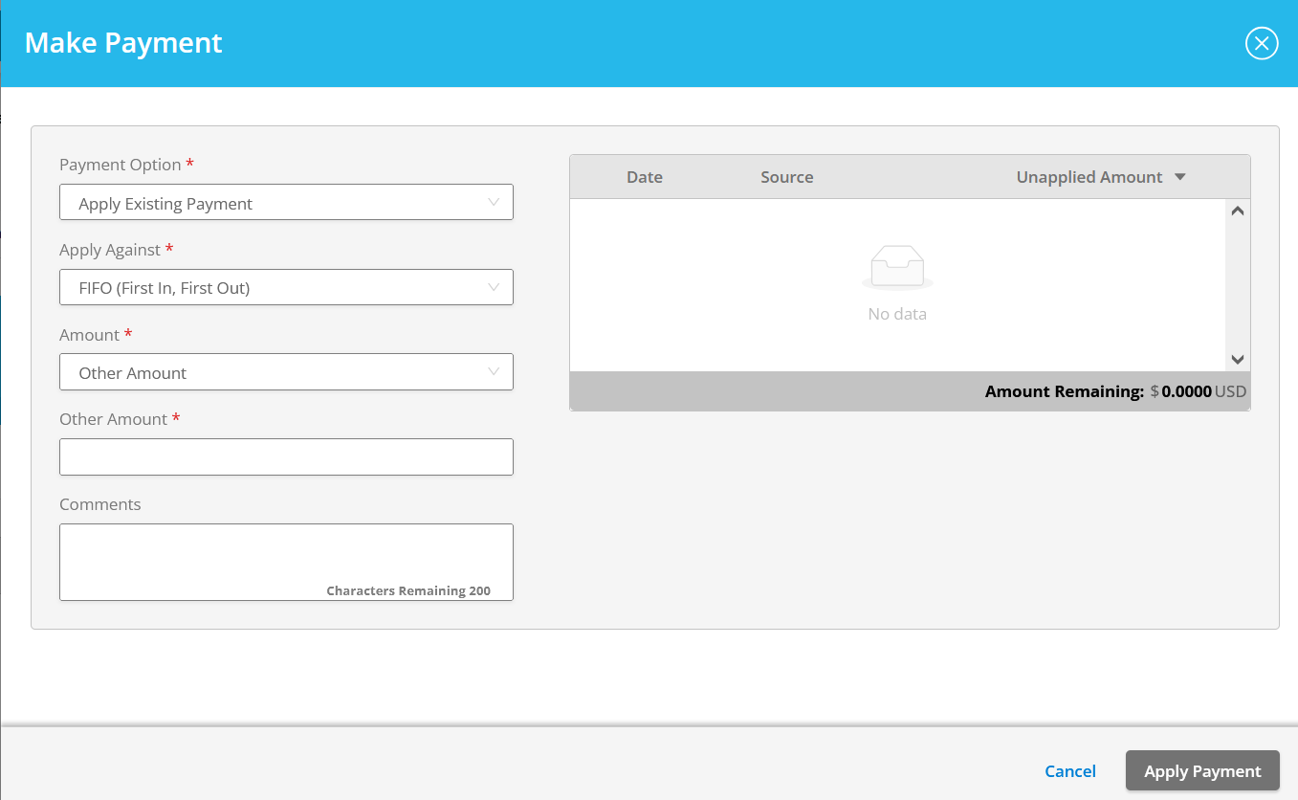Viewport: 1298px width, 800px height.
Task: Sort by the Unapplied Amount column header
Action: tap(1089, 177)
